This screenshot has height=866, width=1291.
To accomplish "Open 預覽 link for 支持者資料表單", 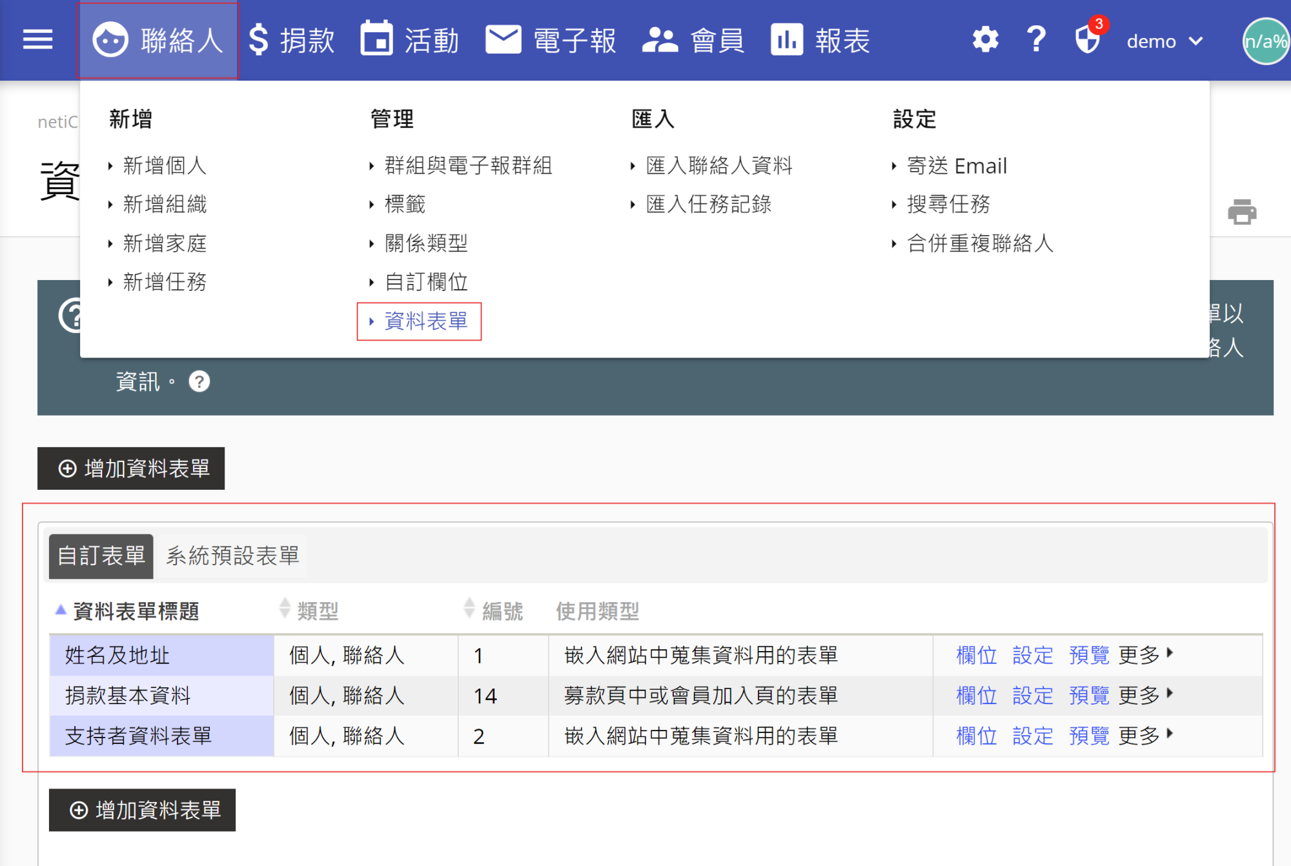I will 1089,736.
